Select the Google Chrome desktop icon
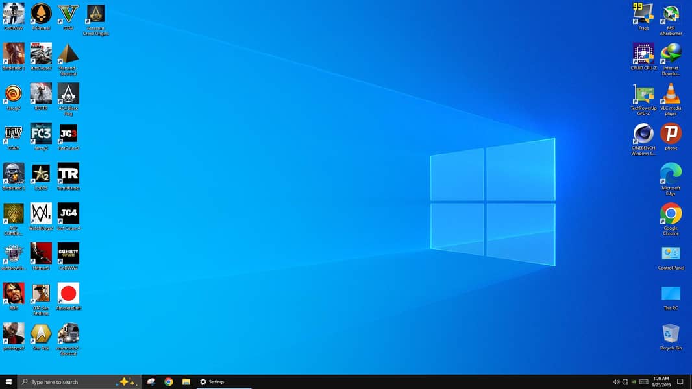 click(x=671, y=214)
